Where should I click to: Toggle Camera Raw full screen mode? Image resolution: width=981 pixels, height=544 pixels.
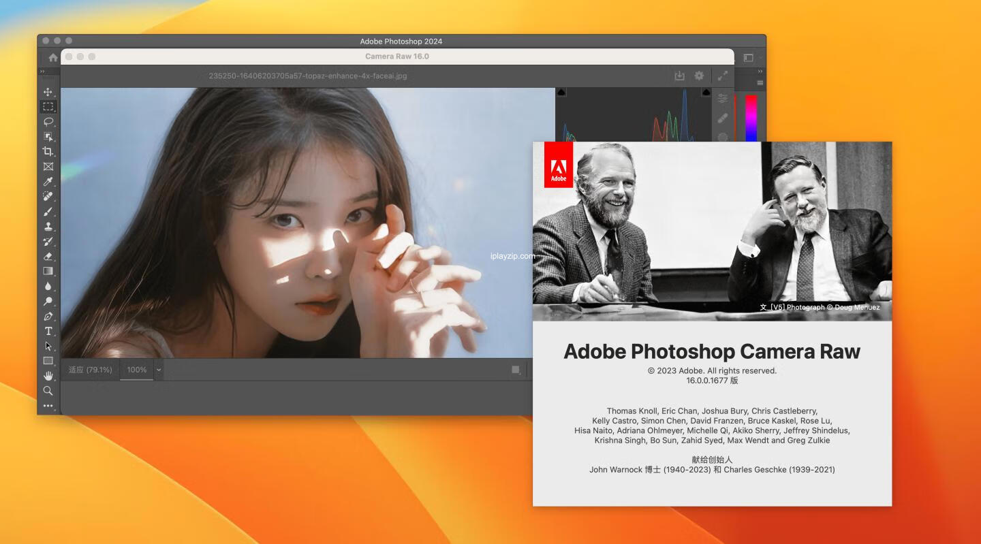(723, 76)
